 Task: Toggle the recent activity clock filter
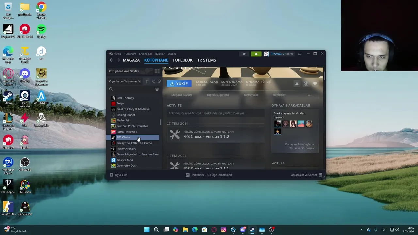153,81
